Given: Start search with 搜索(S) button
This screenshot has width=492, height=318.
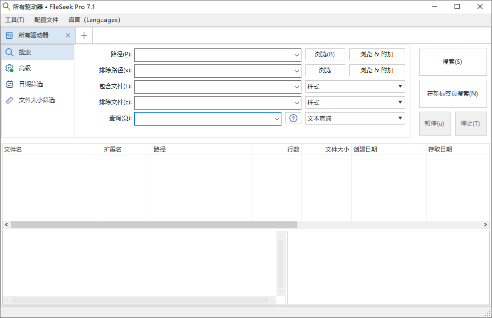Looking at the screenshot, I should (x=453, y=62).
